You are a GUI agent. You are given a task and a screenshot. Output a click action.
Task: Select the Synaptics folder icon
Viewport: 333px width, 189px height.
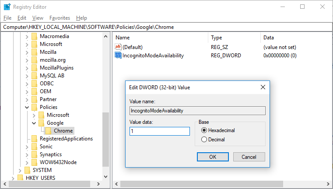tap(35, 154)
